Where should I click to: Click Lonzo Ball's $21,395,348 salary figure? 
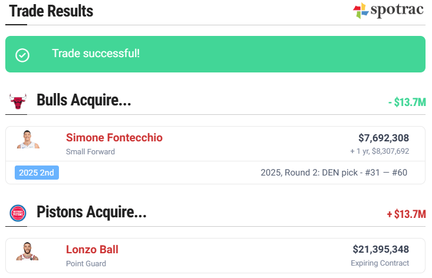coord(381,250)
